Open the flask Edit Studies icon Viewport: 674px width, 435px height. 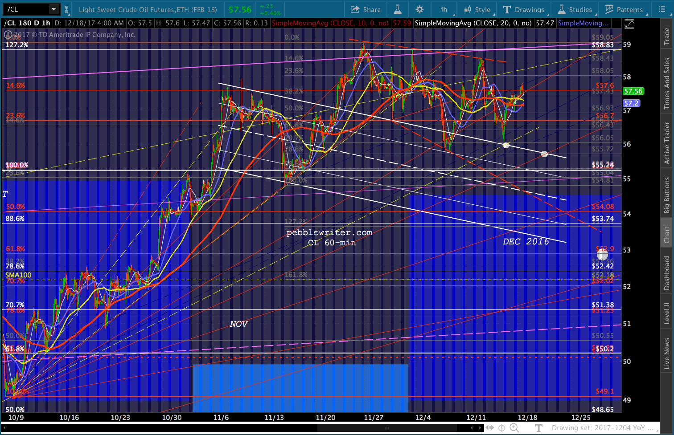(398, 9)
